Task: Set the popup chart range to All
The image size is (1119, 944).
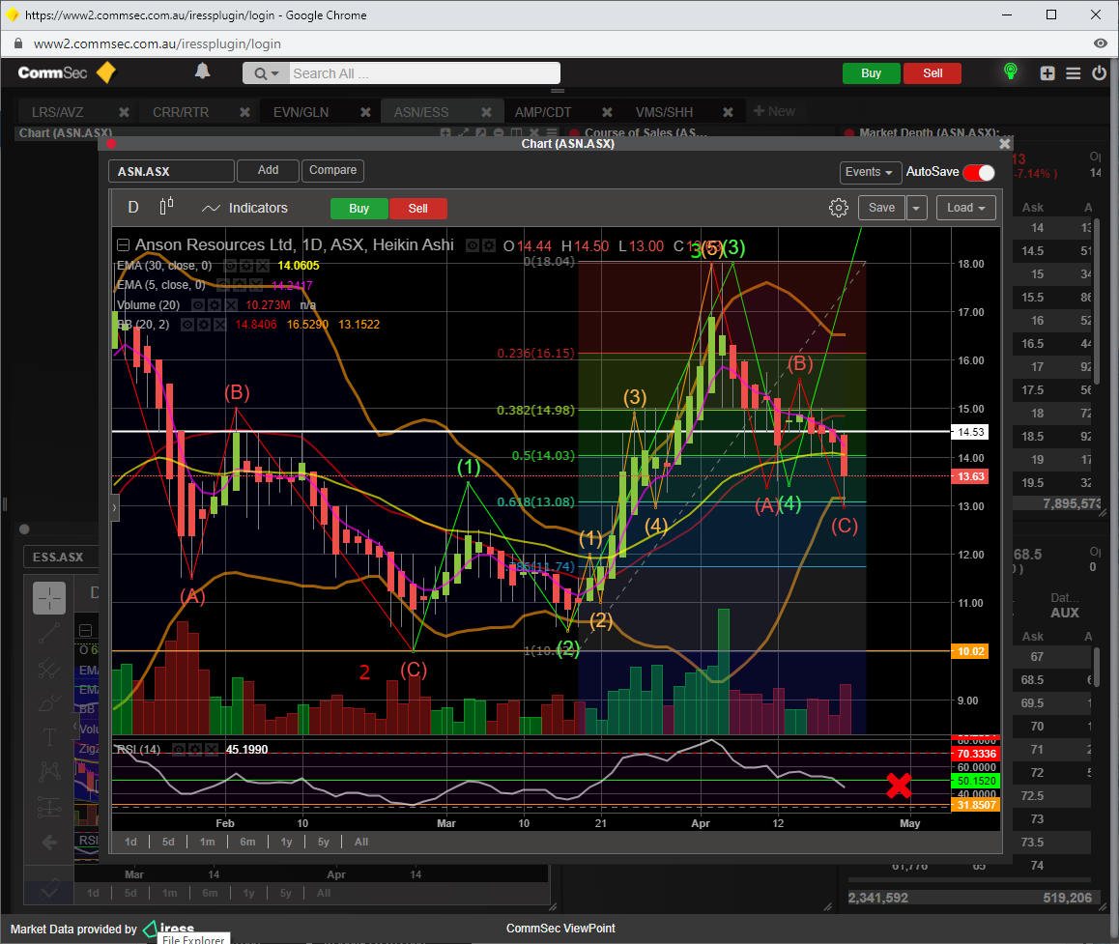Action: [x=361, y=842]
